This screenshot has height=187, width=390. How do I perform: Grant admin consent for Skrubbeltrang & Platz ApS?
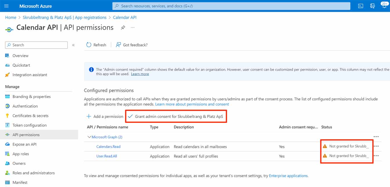(x=176, y=116)
